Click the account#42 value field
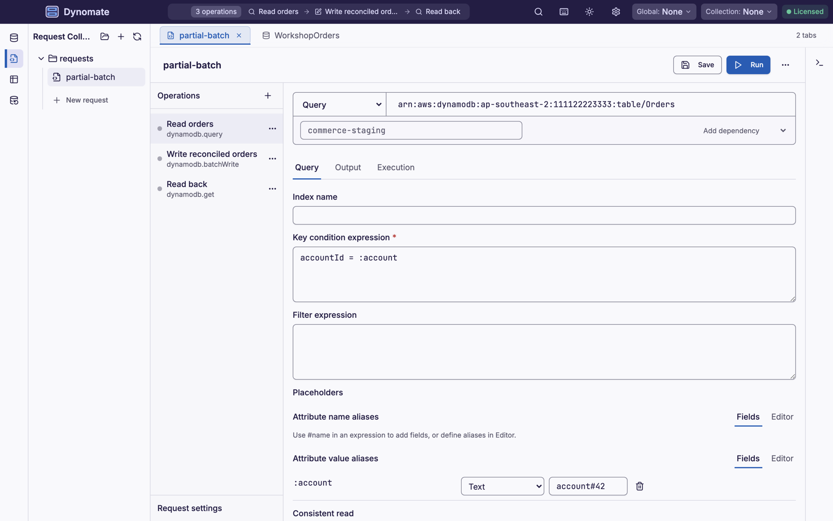833x521 pixels. tap(588, 486)
